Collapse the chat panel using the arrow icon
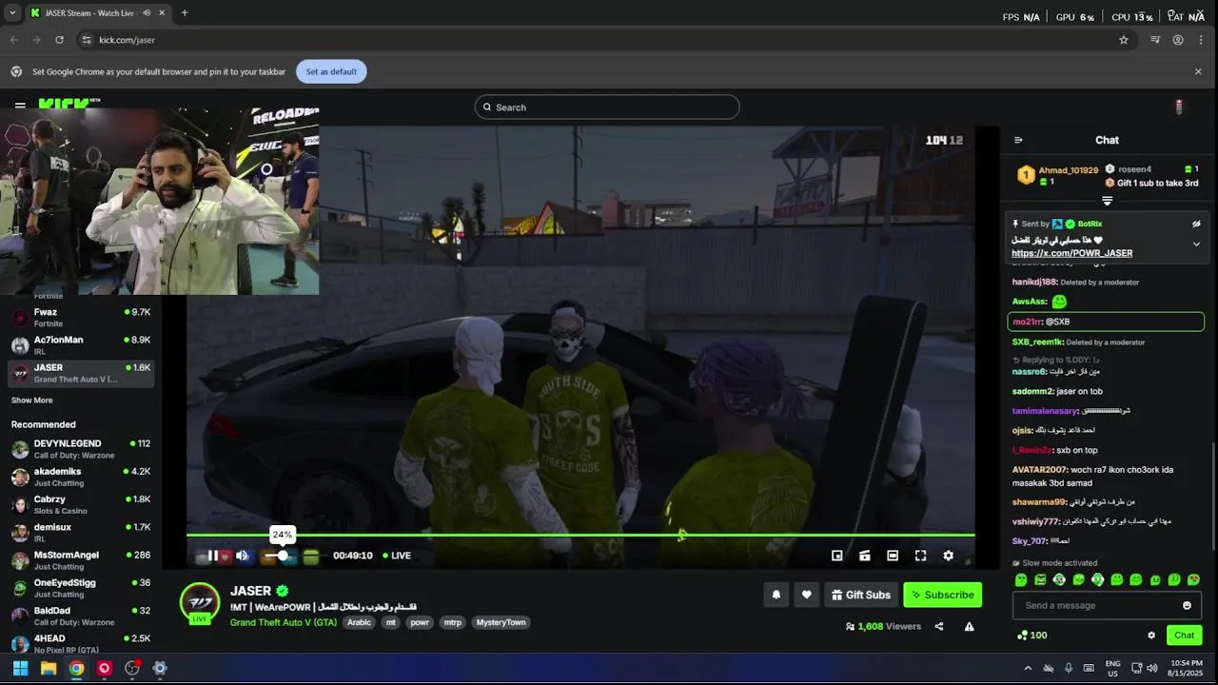This screenshot has height=685, width=1218. pos(1018,140)
